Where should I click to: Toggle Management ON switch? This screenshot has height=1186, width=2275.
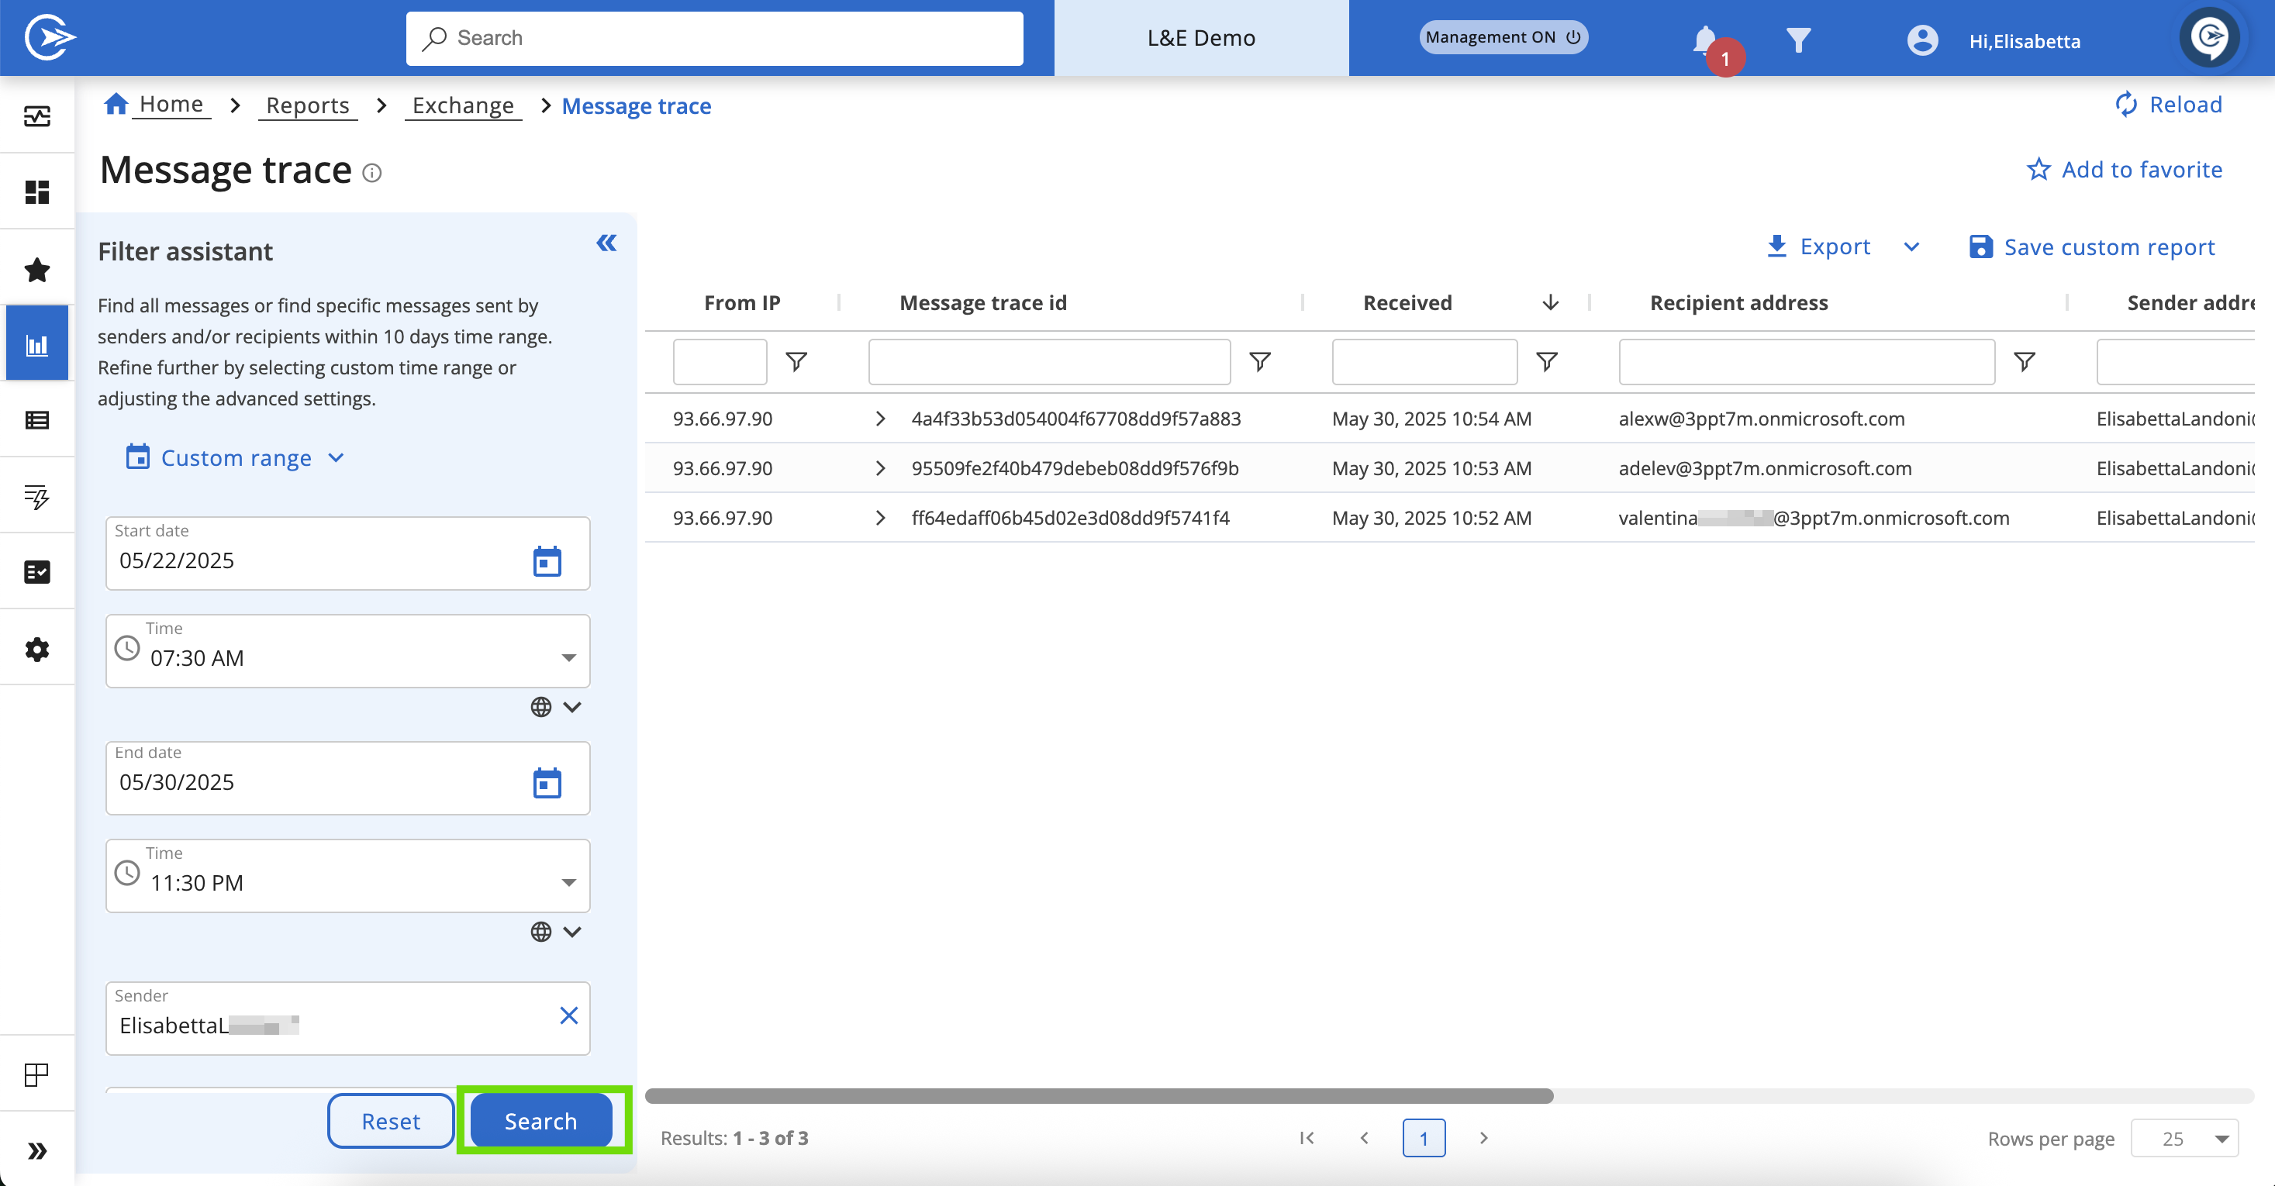1503,37
